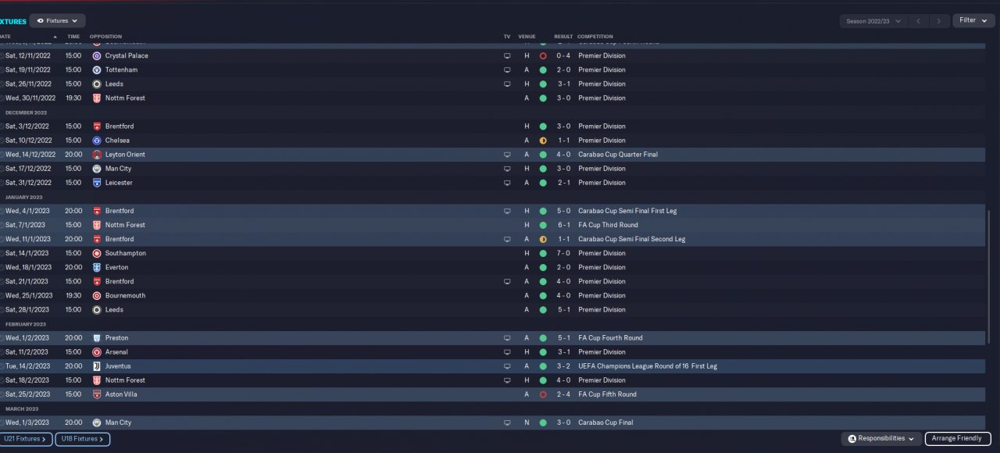Select FA Cup Fourth Round competition text
Image resolution: width=1000 pixels, height=453 pixels.
(610, 338)
